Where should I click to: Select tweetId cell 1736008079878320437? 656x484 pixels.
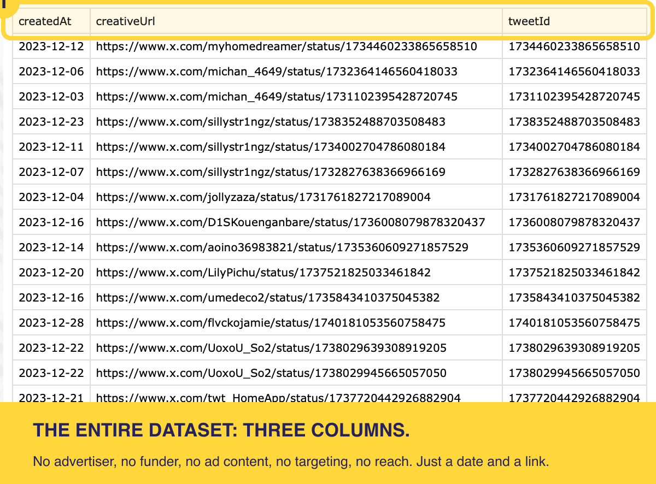pos(575,222)
